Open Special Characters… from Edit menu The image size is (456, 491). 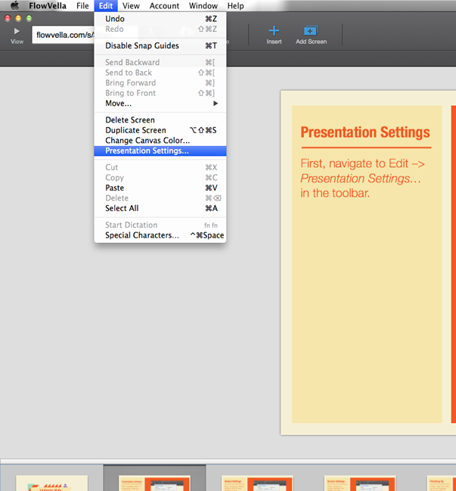tap(142, 235)
